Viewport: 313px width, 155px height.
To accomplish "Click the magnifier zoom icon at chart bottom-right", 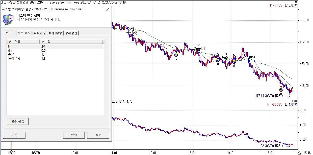I will pyautogui.click(x=299, y=153).
